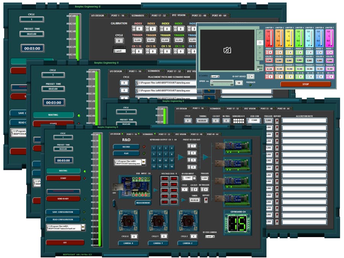
Task: Open the USB COM combo box in Port 1-16 window
Action: pyautogui.click(x=254, y=121)
